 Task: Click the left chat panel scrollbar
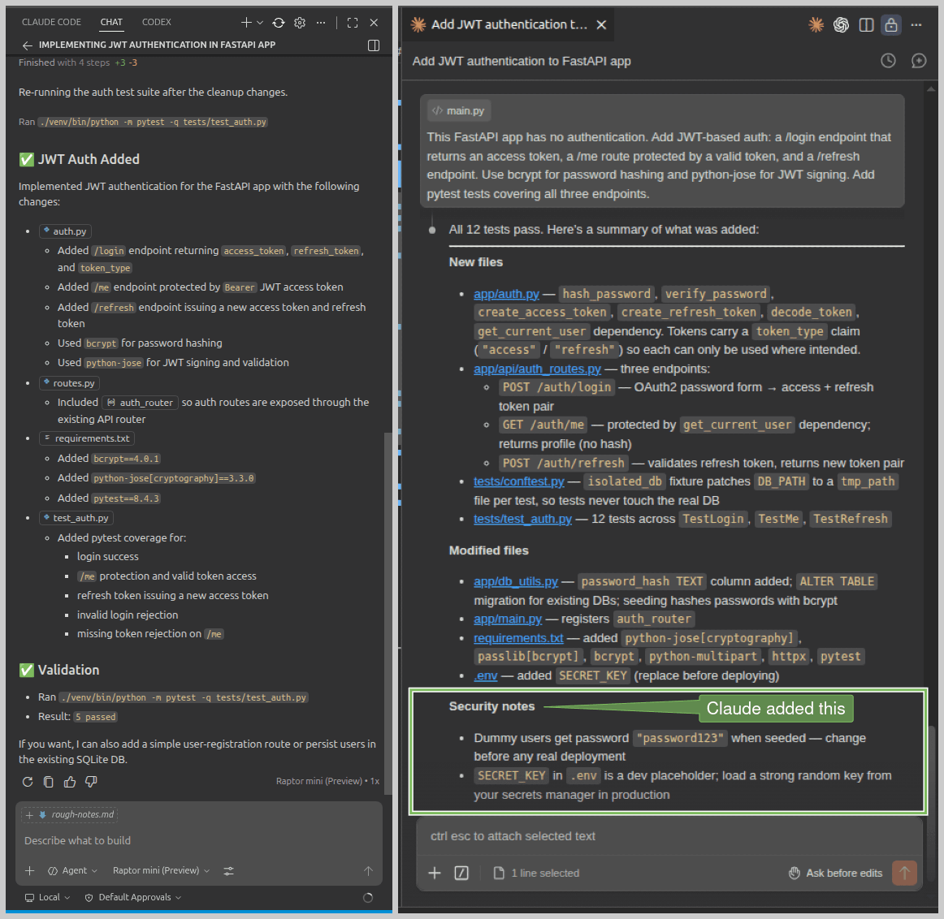click(388, 614)
